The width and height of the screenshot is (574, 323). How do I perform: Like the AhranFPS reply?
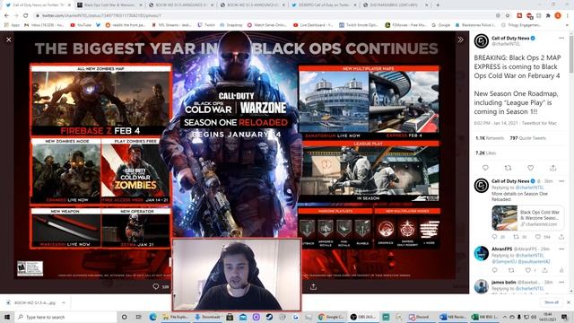pos(528,270)
